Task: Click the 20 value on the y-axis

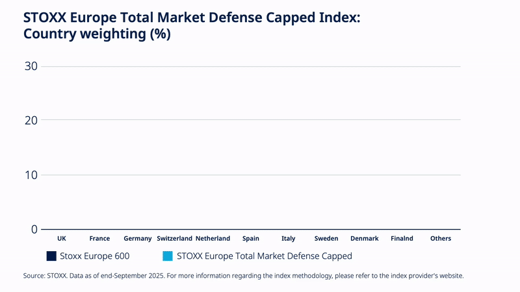Action: click(x=31, y=120)
